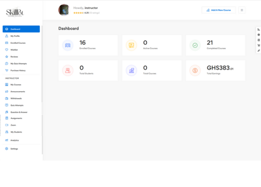Click the Wishlist heart icon
261x187 pixels.
point(6,50)
